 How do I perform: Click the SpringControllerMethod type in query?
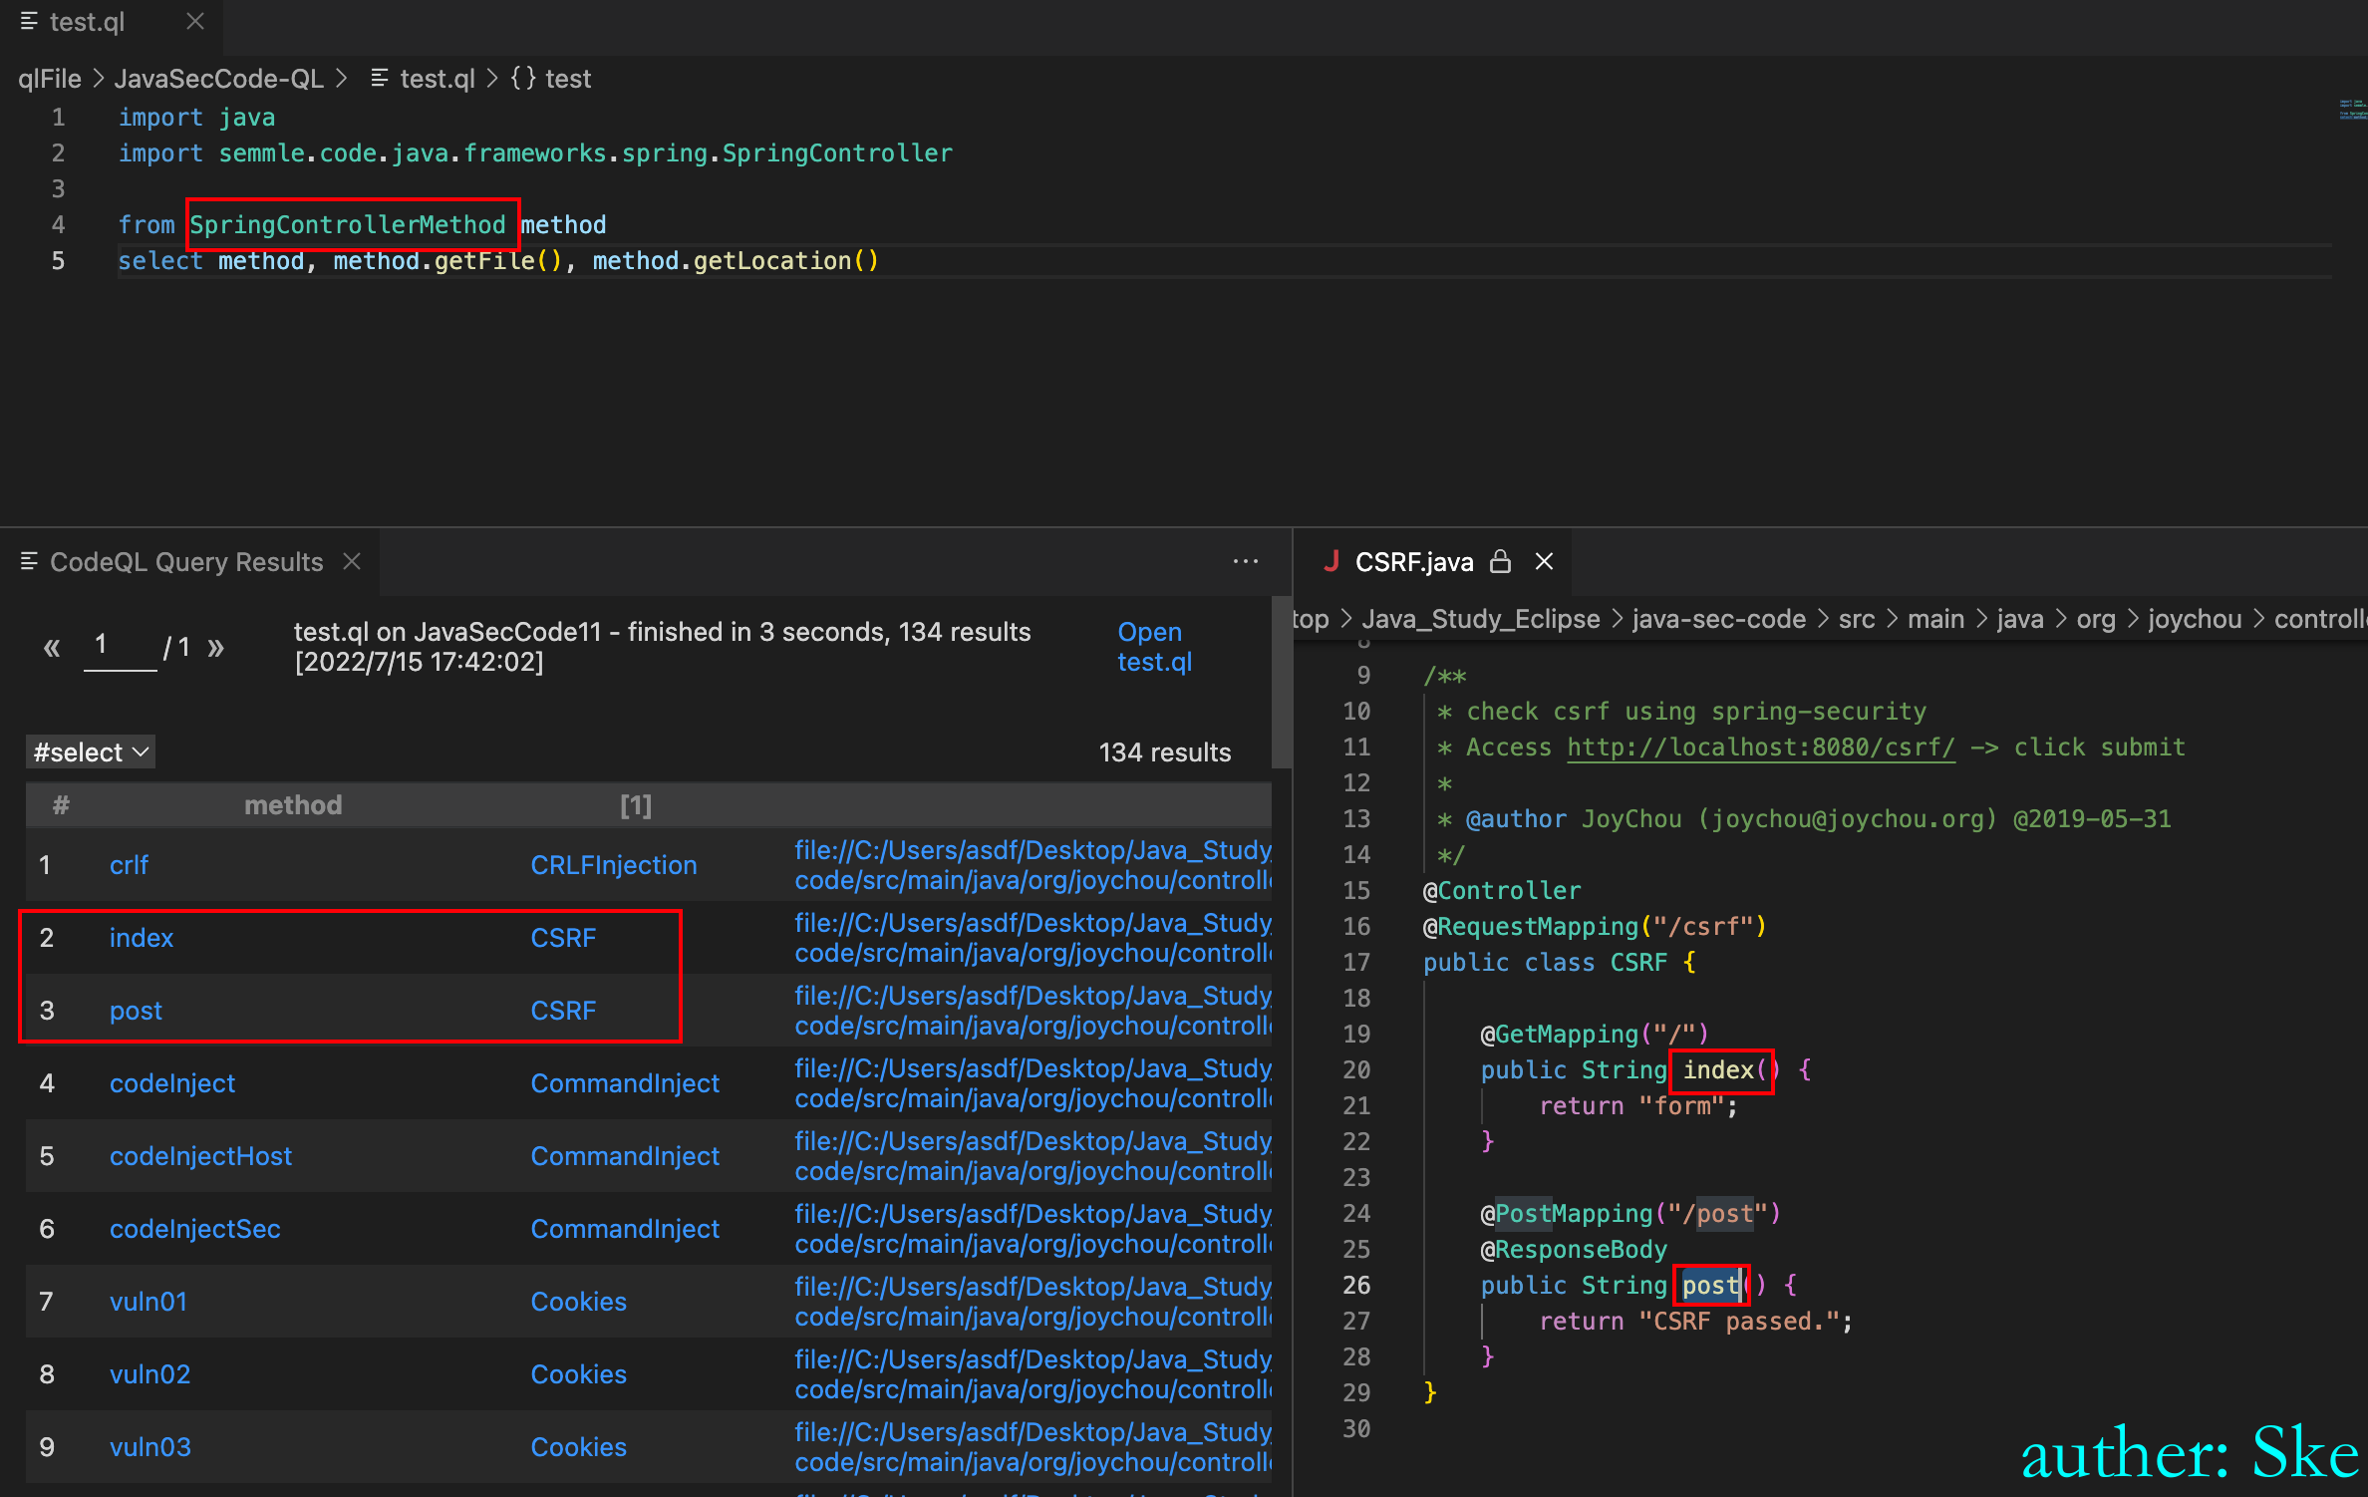[348, 225]
